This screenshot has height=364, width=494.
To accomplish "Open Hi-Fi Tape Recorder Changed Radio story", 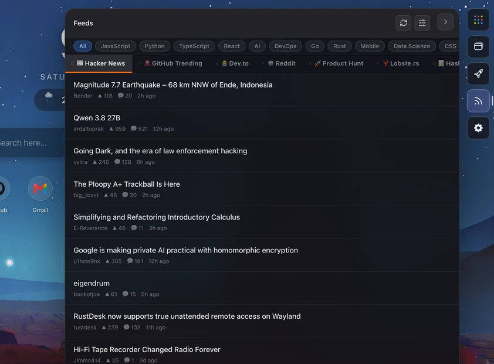I will tap(147, 349).
